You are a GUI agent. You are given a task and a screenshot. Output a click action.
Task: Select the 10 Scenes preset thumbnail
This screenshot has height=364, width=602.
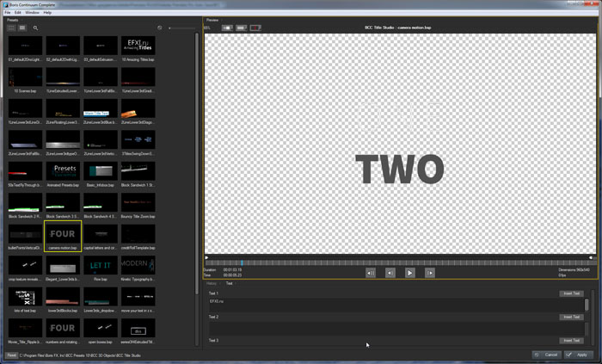[x=25, y=77]
